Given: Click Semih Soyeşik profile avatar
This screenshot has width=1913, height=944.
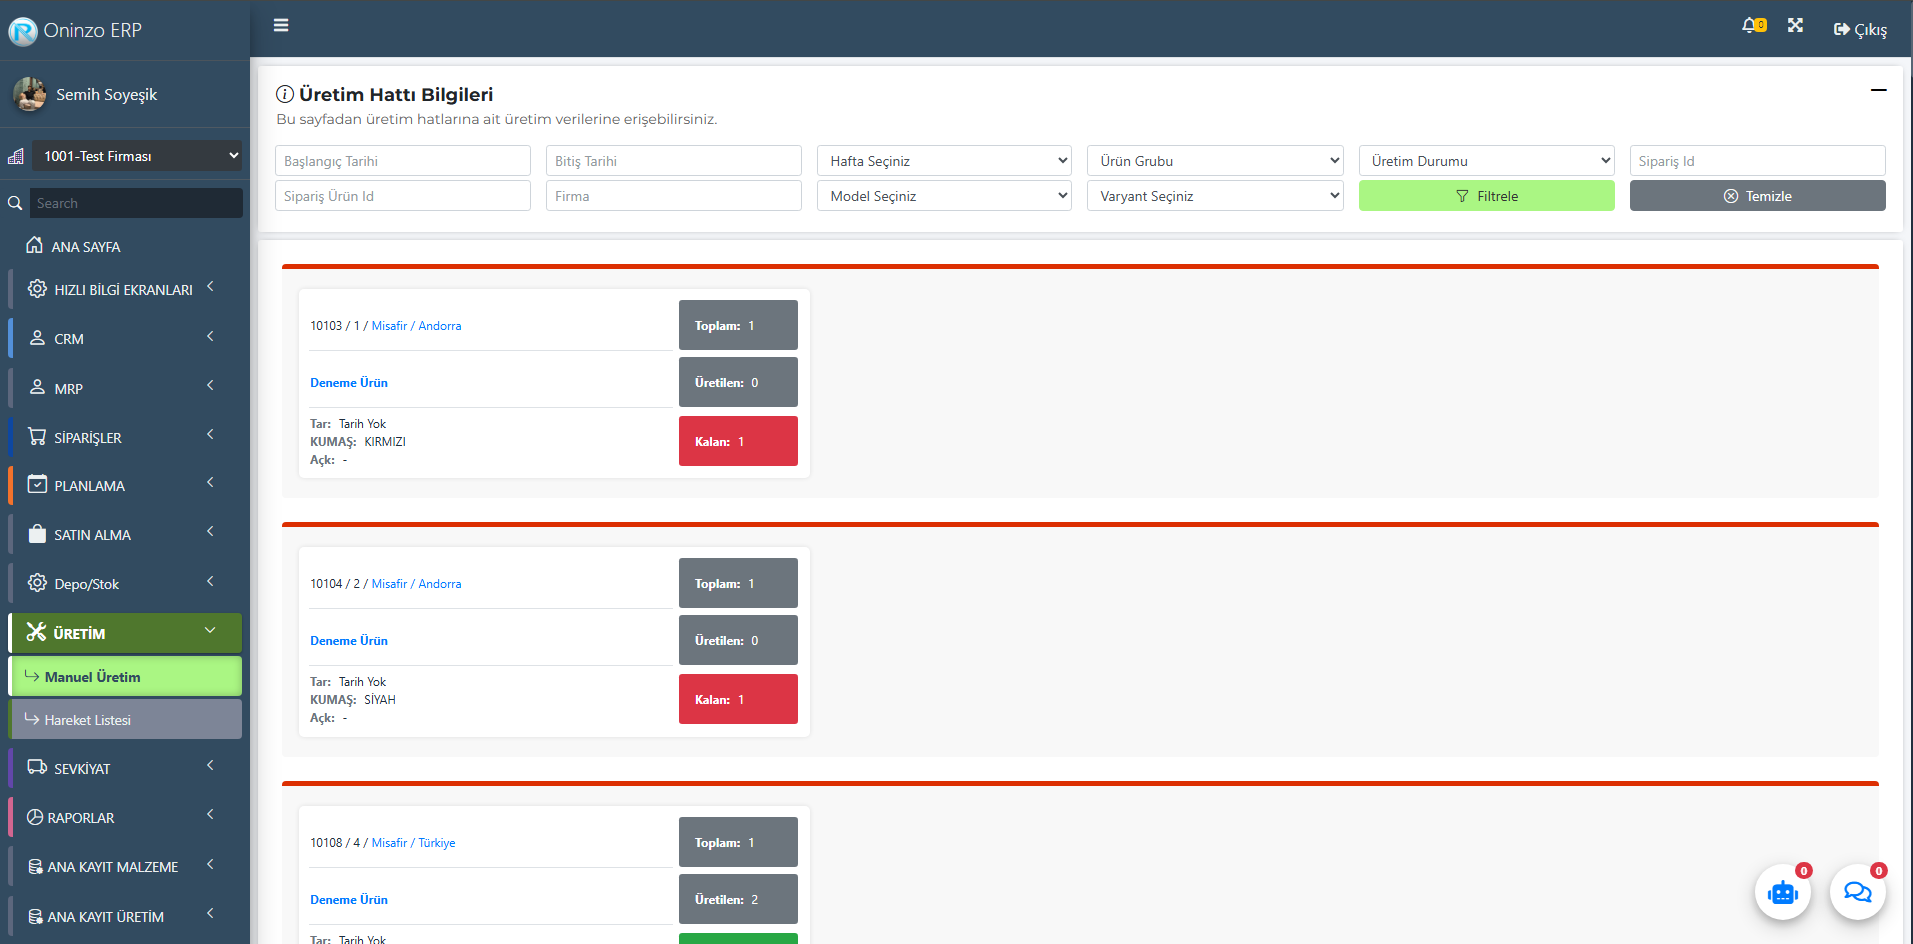Looking at the screenshot, I should pyautogui.click(x=30, y=95).
